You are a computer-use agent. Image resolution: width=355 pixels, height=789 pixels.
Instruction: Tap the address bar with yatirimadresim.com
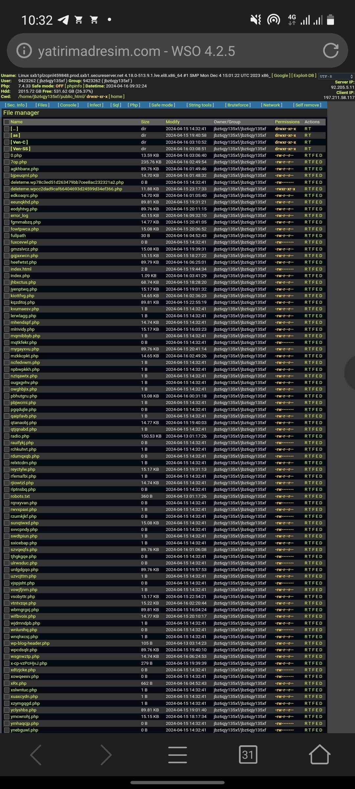click(x=177, y=51)
